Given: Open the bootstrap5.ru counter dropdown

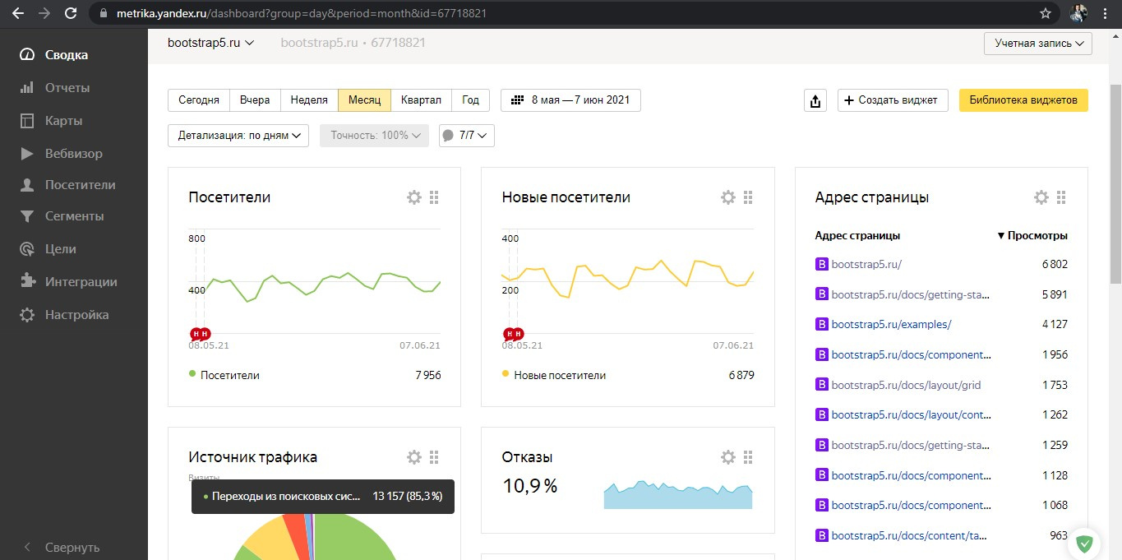Looking at the screenshot, I should [x=211, y=43].
